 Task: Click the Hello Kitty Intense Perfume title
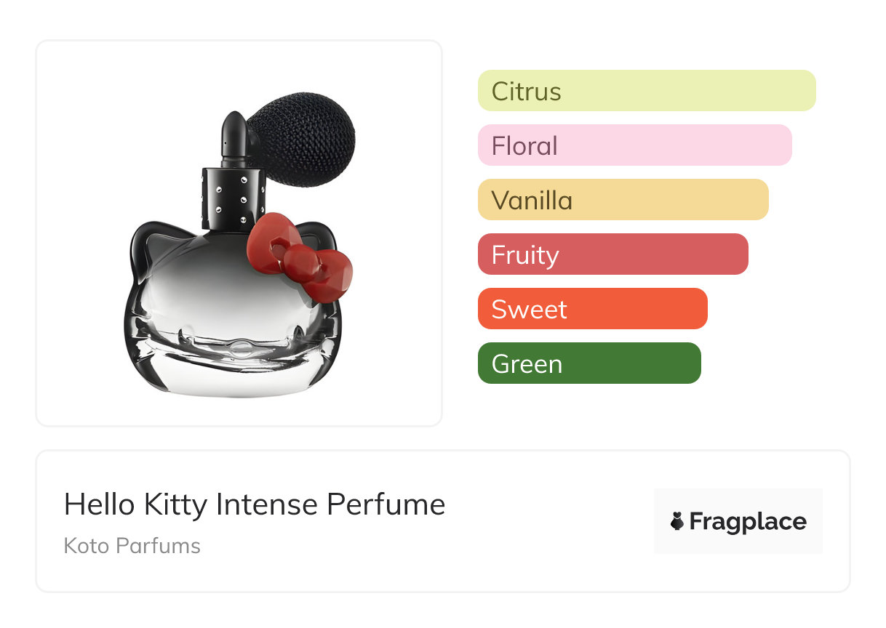[254, 504]
